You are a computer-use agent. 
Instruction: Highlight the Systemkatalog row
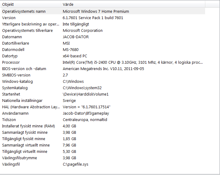tap(15, 88)
